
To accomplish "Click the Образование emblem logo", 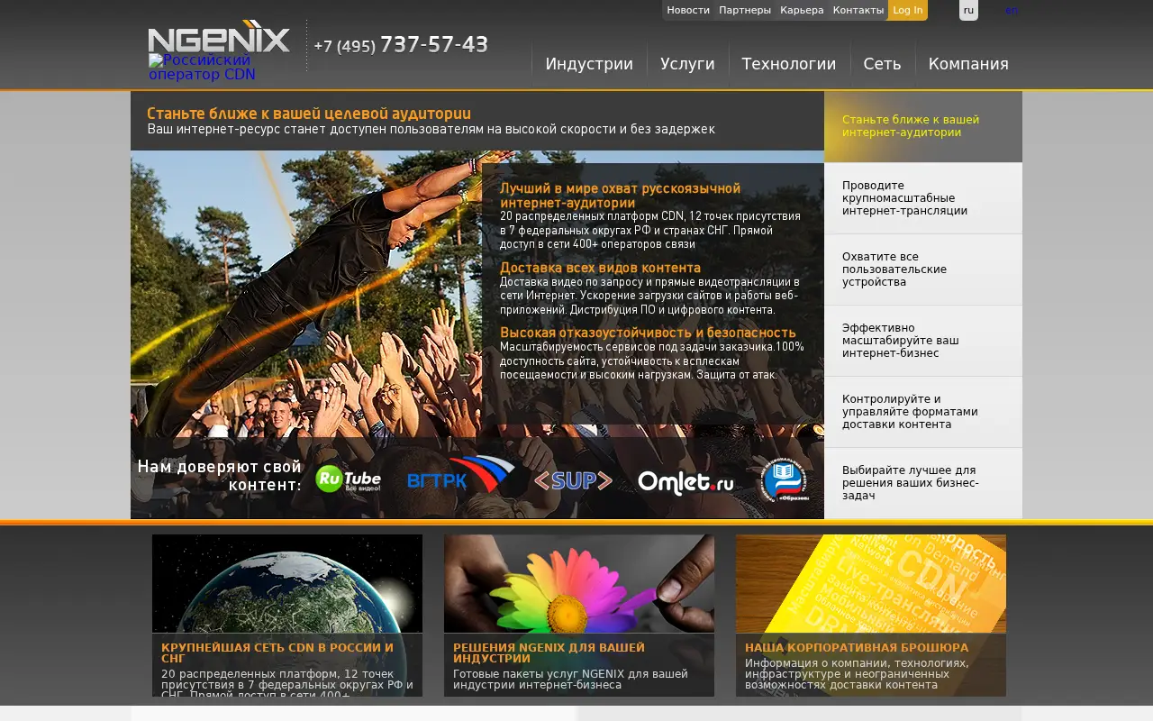I will pos(784,480).
